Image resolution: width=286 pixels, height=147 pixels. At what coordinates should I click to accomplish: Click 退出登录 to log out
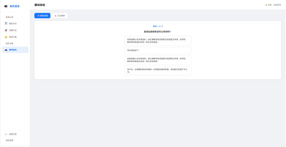pos(9,141)
